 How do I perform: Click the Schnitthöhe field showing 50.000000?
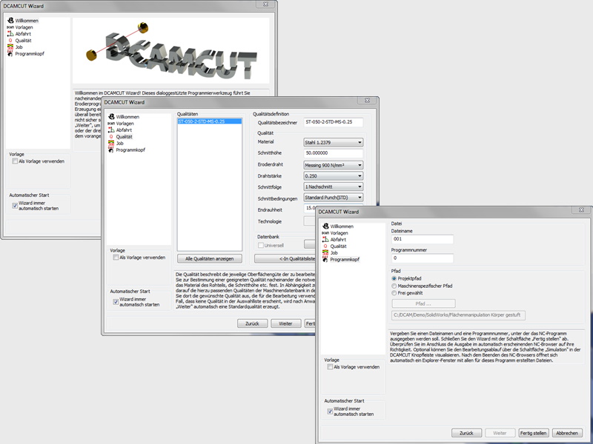(333, 153)
